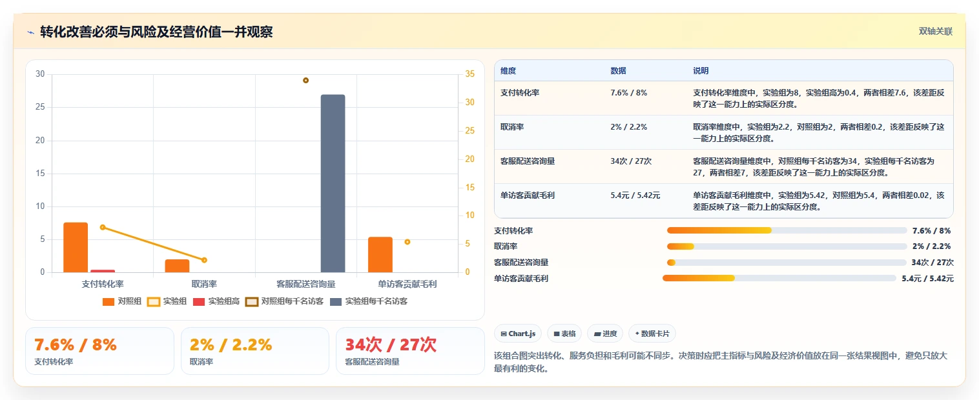This screenshot has width=979, height=400.
Task: Click the 支付转化率 x-axis label
Action: [x=103, y=284]
